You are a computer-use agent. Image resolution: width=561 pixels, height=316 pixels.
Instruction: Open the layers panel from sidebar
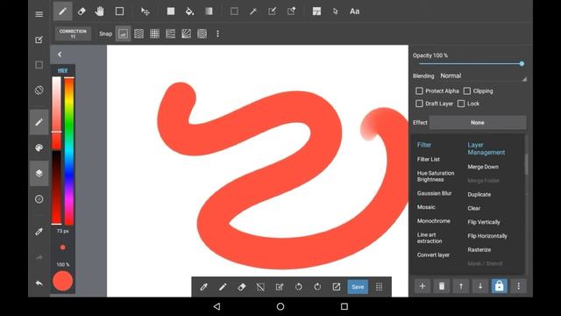(x=39, y=173)
